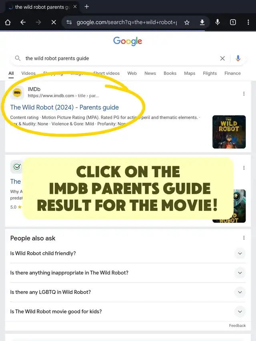Screen dimensions: 256x341
Task: Expand 'Is The Wild Robot movie good for kids?'
Action: 128,311
